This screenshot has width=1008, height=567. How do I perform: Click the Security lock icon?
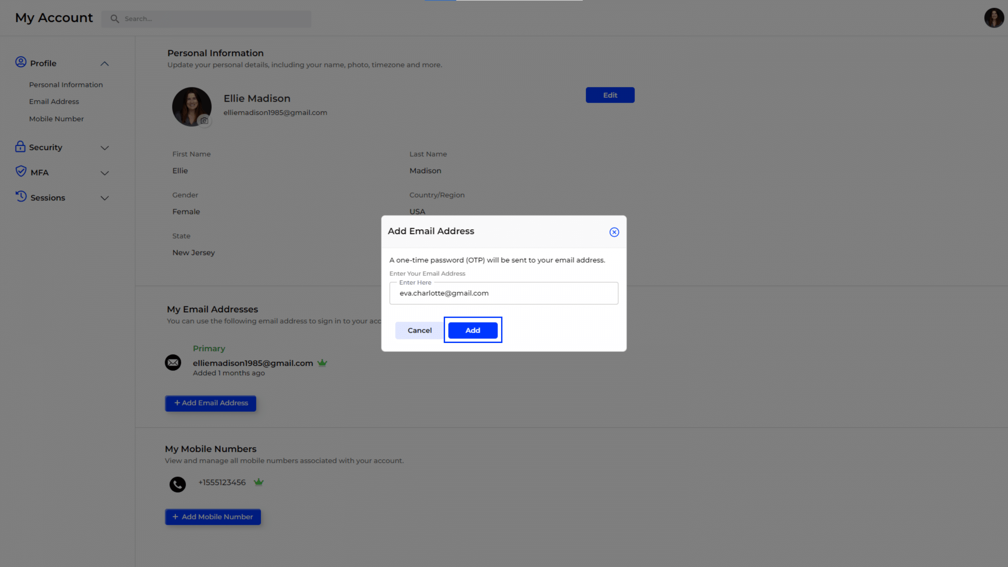coord(20,146)
